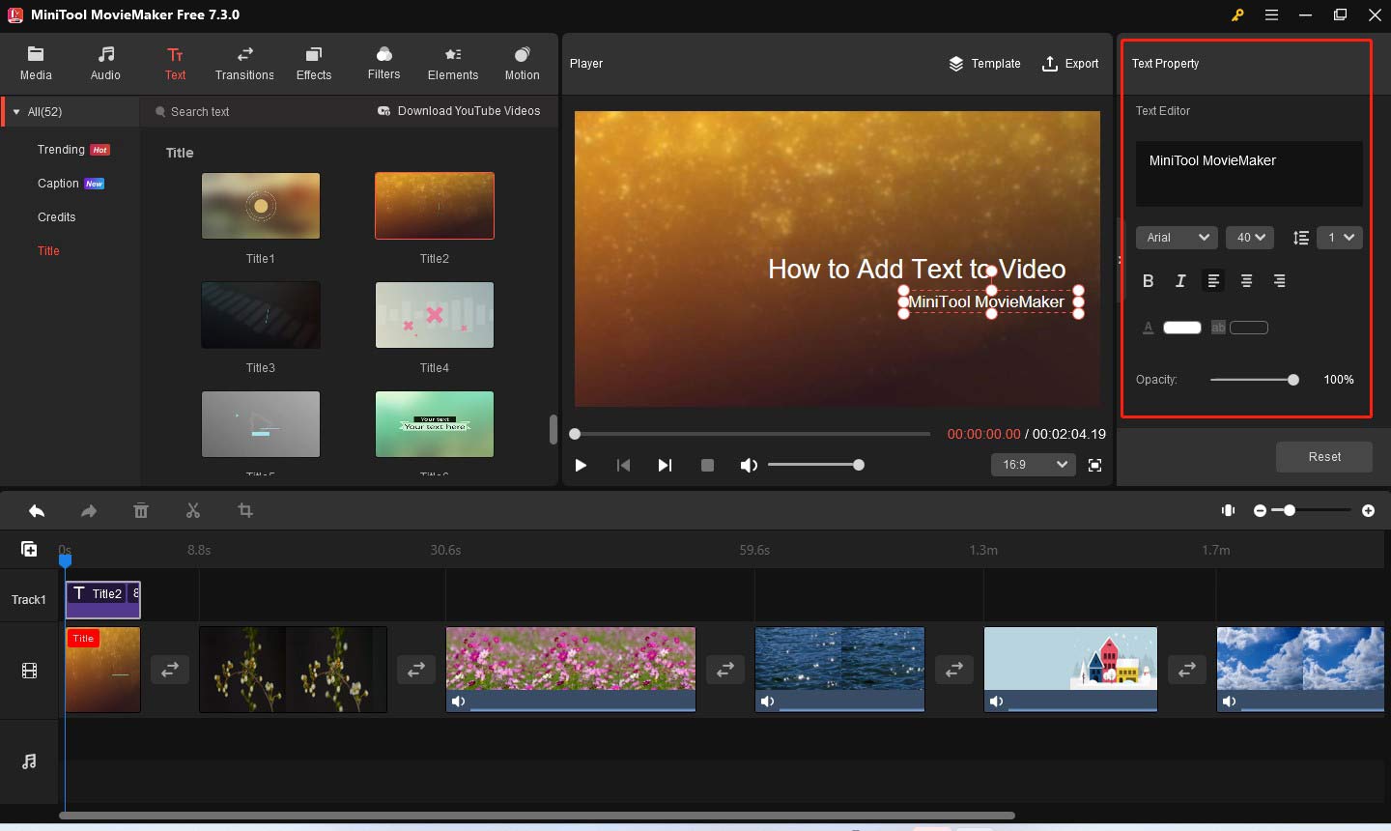This screenshot has height=831, width=1391.
Task: Click the key upgrade icon
Action: pyautogui.click(x=1236, y=14)
